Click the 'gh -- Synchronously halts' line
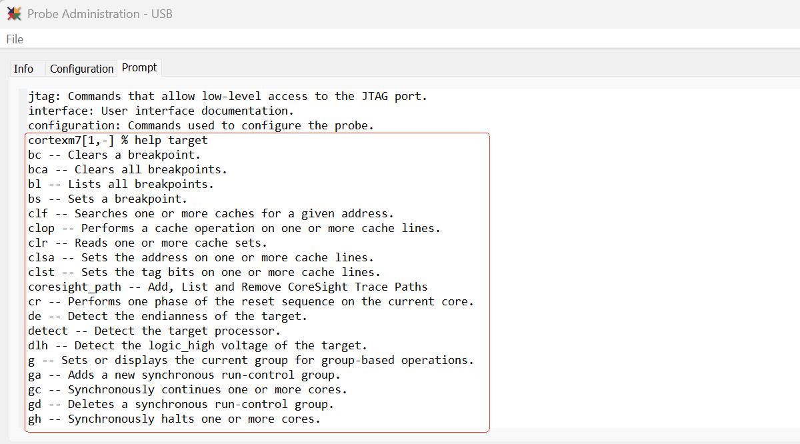The image size is (800, 444). [x=174, y=419]
